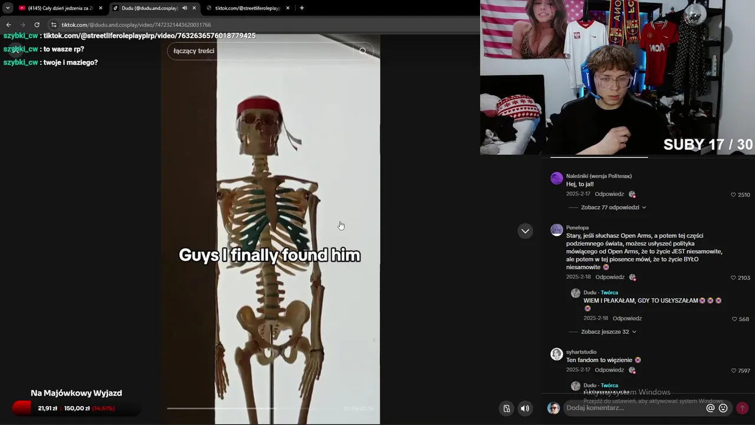Like Penelopa's comment with 2103 likes

pyautogui.click(x=733, y=277)
